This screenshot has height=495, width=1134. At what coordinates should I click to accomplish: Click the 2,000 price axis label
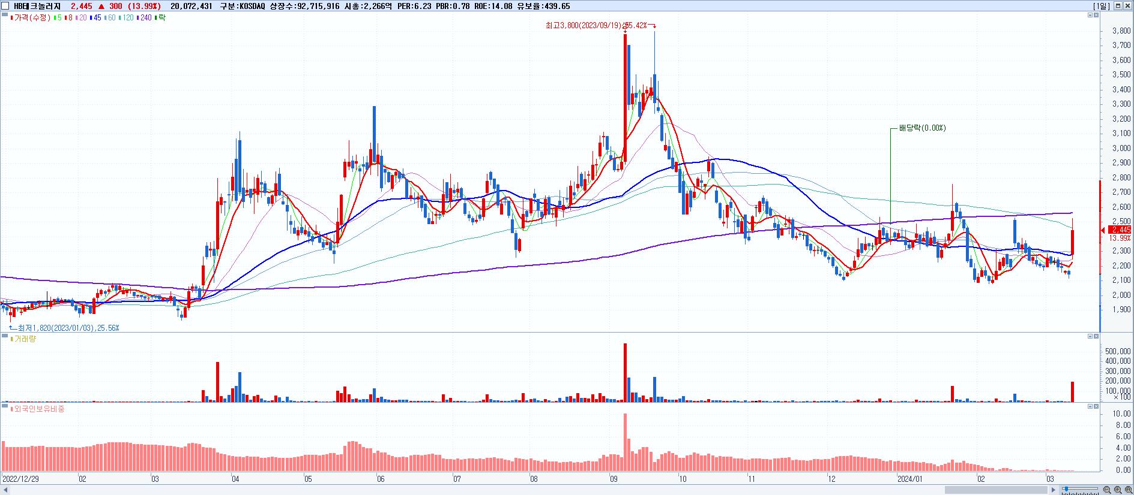(1121, 295)
